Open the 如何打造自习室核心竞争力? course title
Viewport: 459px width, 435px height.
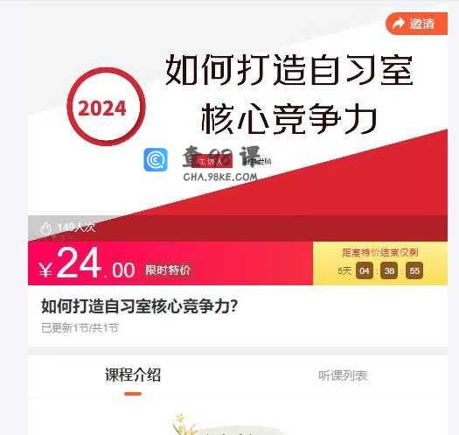[139, 306]
